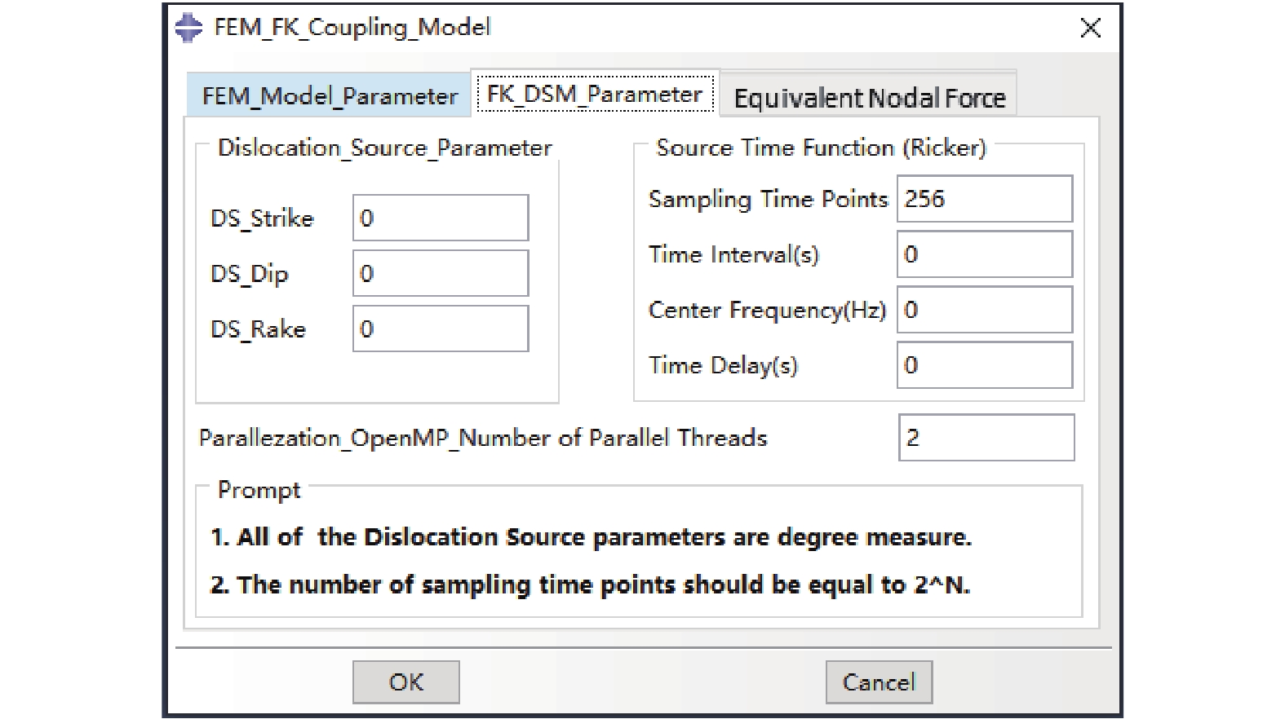Click the Cancel button
1285x719 pixels.
(879, 682)
